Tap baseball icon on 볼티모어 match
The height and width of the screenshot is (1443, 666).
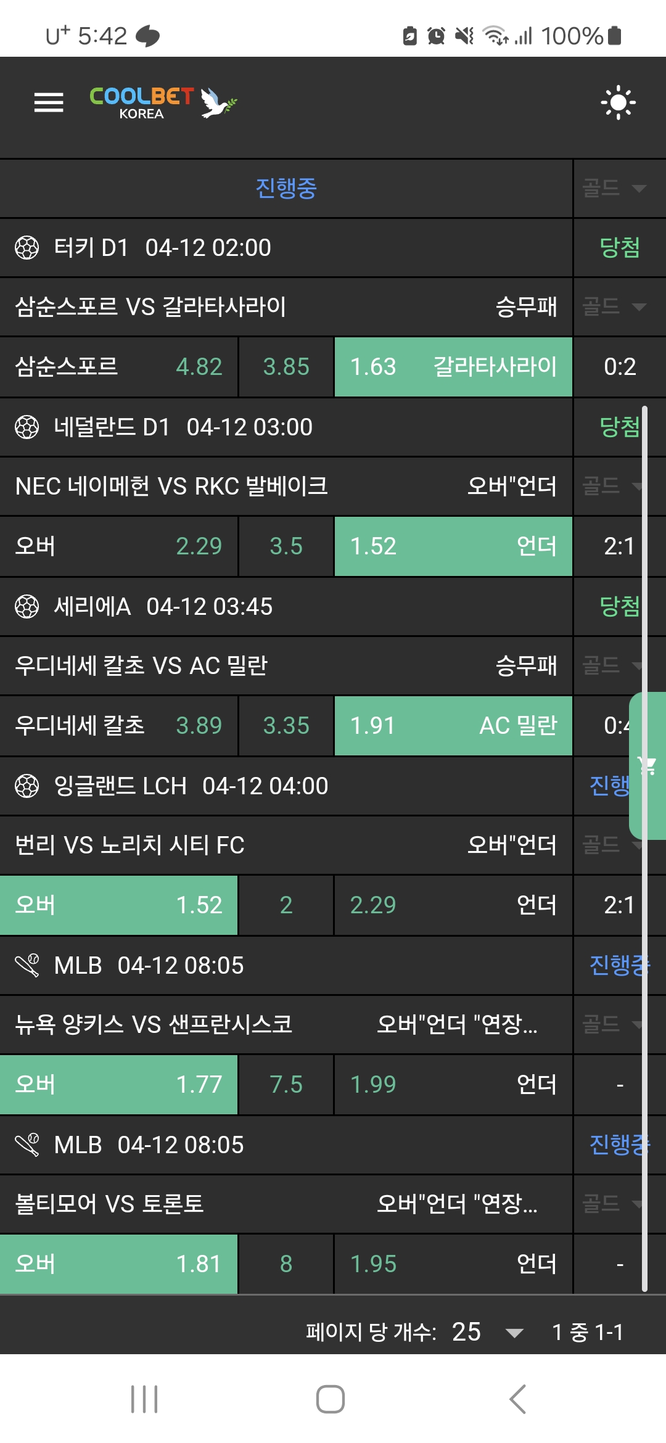click(27, 1145)
